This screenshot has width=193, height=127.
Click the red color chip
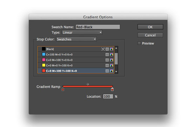(44, 71)
